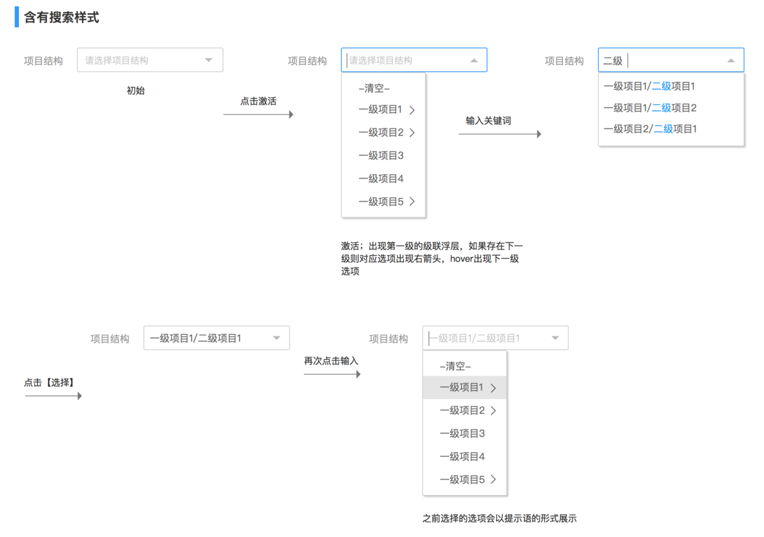The image size is (764, 537).
Task: Click 项目结构 label beside the 二级 search field
Action: click(x=564, y=61)
